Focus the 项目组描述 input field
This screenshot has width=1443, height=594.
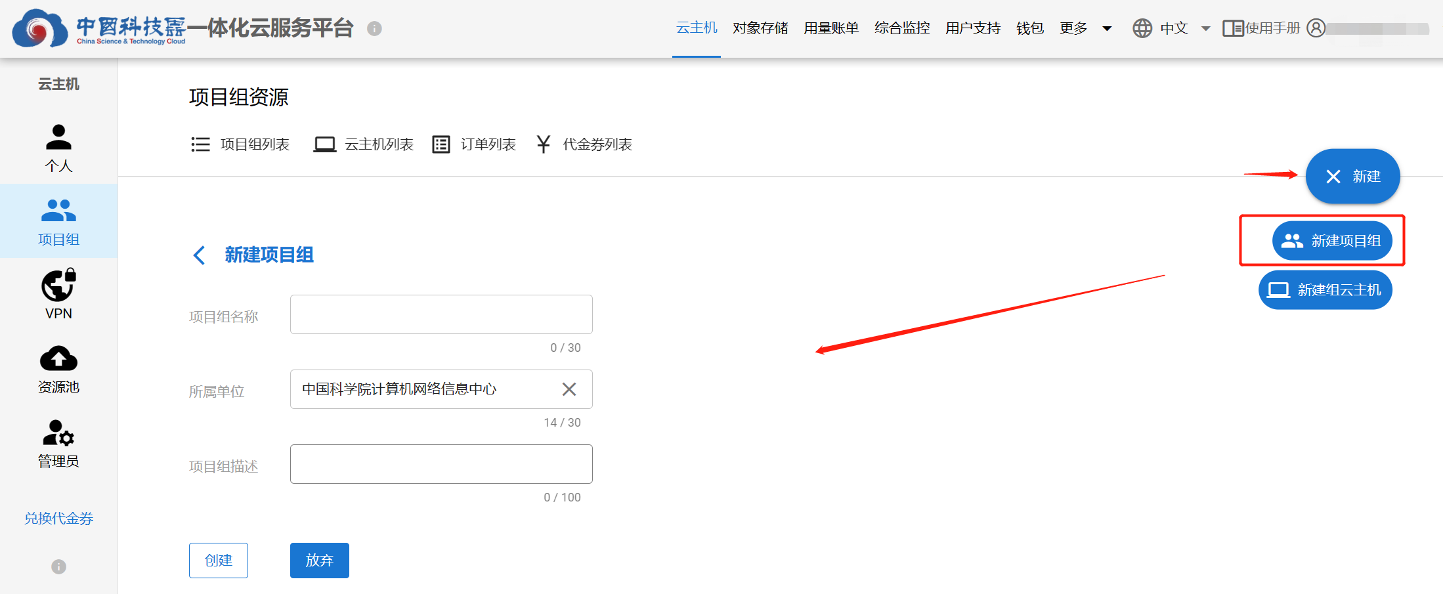(x=441, y=464)
